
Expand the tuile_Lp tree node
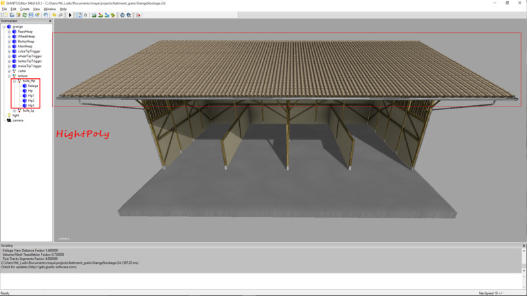click(14, 111)
